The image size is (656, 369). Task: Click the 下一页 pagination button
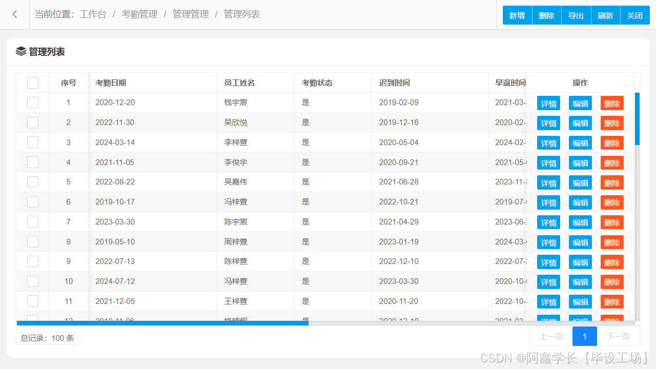click(x=618, y=337)
